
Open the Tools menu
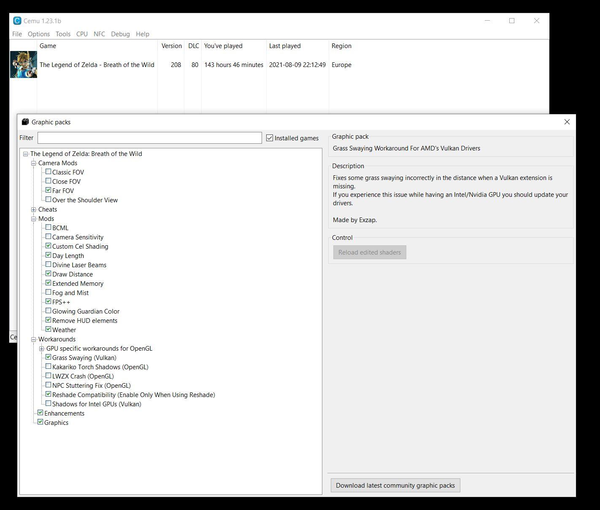[63, 34]
